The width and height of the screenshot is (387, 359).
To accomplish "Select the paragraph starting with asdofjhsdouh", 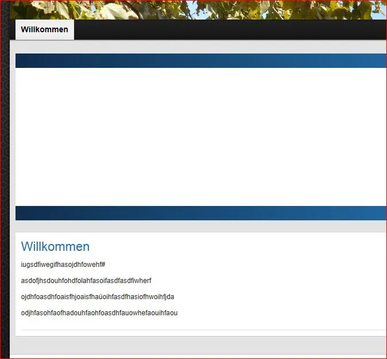I will tap(86, 281).
